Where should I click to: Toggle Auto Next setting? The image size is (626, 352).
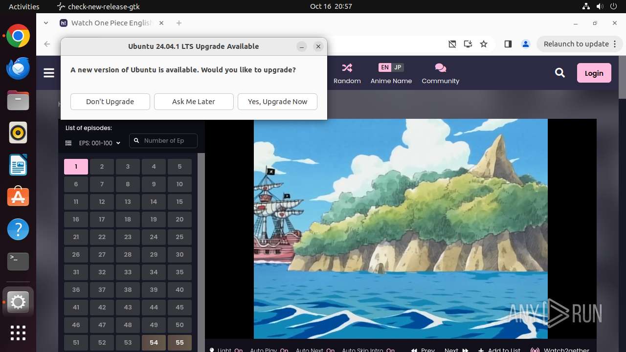315,350
